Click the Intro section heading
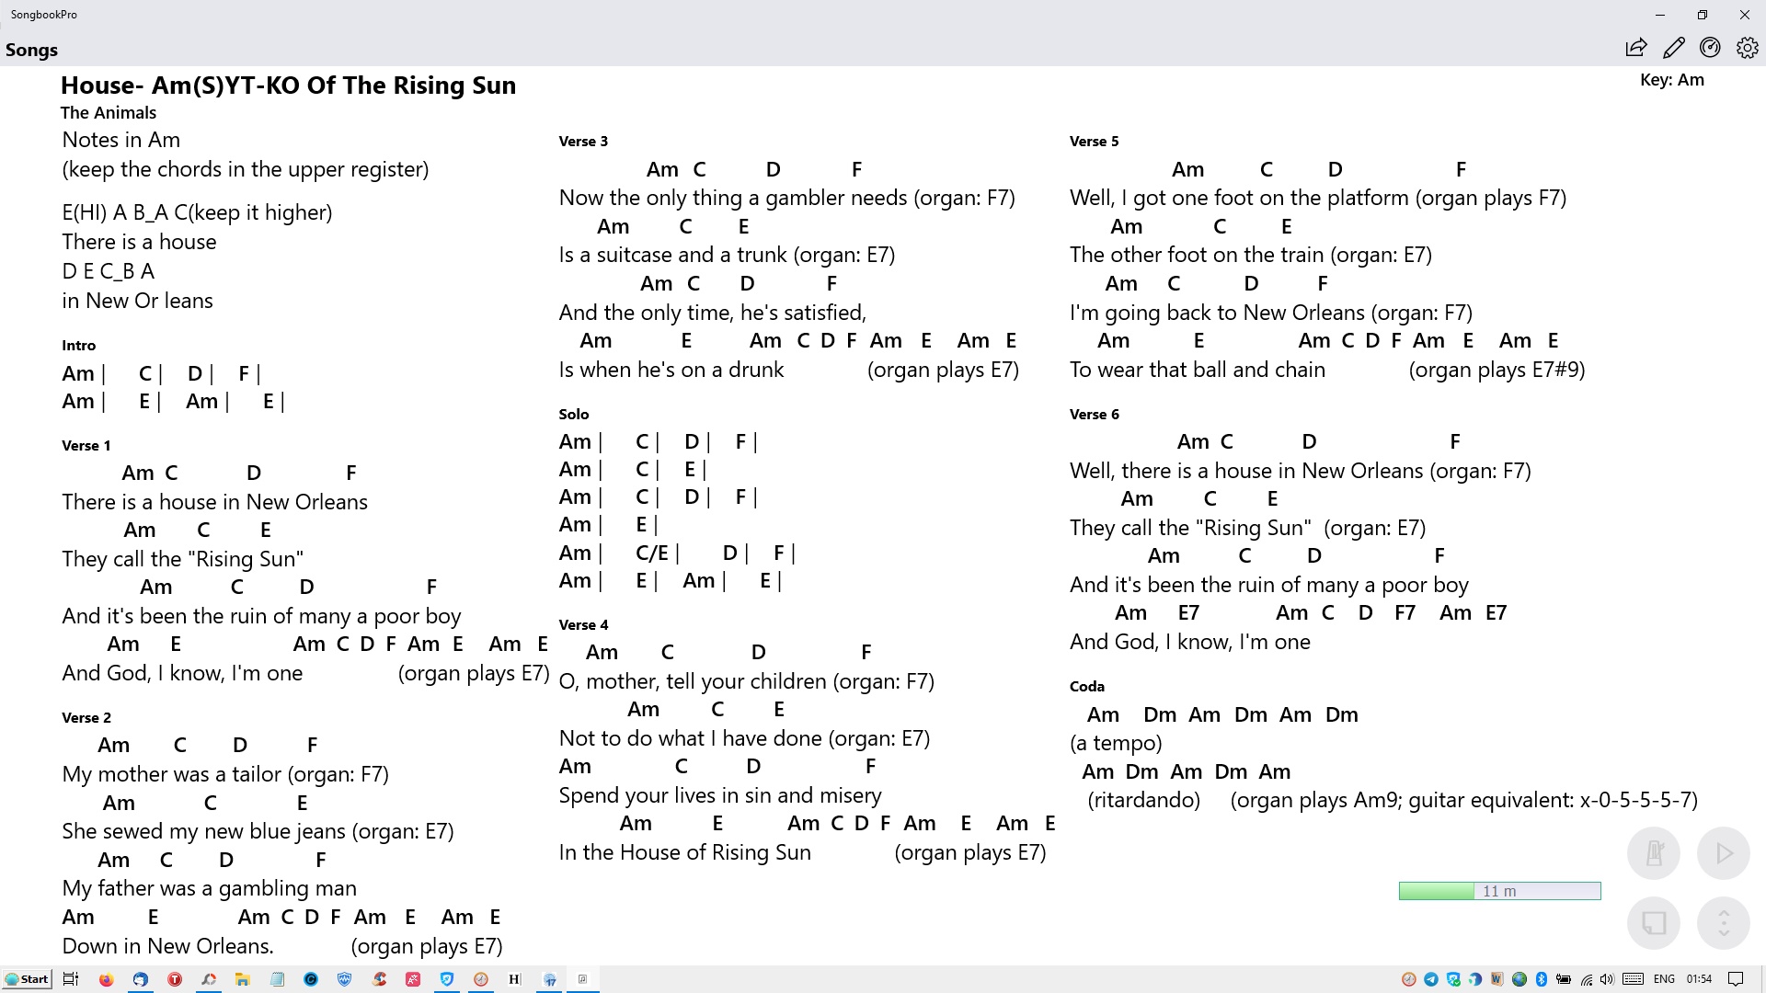Image resolution: width=1766 pixels, height=993 pixels. point(78,346)
